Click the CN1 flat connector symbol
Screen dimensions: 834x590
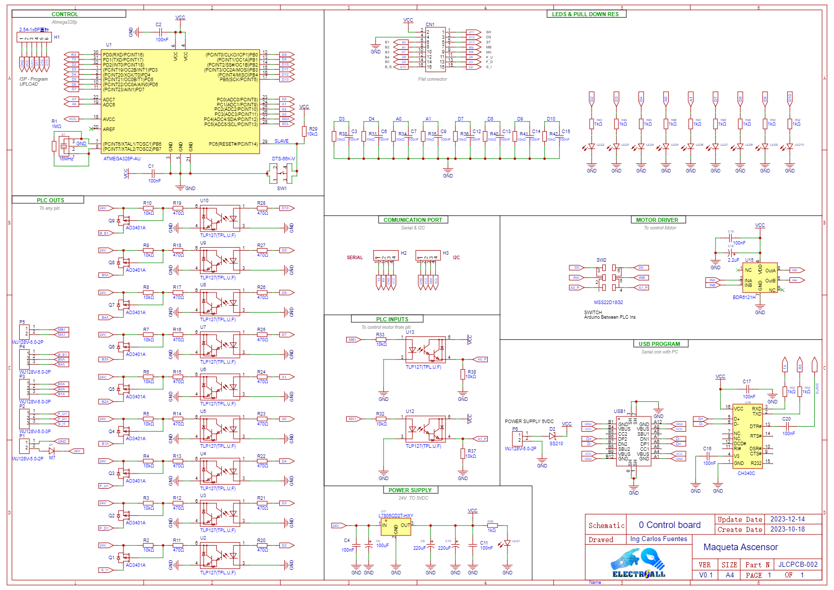tap(435, 49)
